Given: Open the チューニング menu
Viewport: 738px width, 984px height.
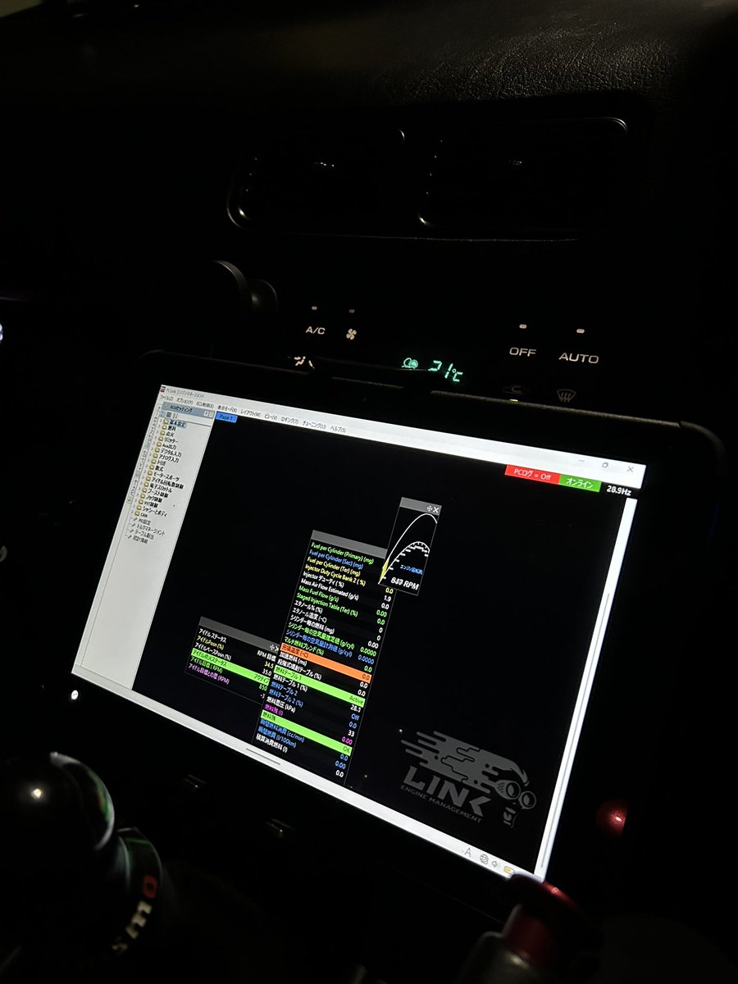Looking at the screenshot, I should (314, 425).
